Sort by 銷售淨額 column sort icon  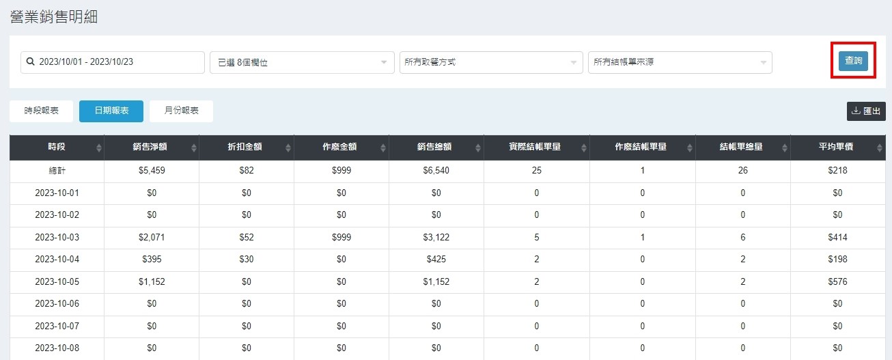pyautogui.click(x=194, y=148)
